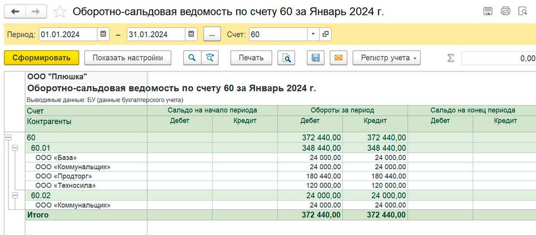Viewport: 536px width, 235px height.
Task: Click the sigma sum icon
Action: (x=451, y=58)
